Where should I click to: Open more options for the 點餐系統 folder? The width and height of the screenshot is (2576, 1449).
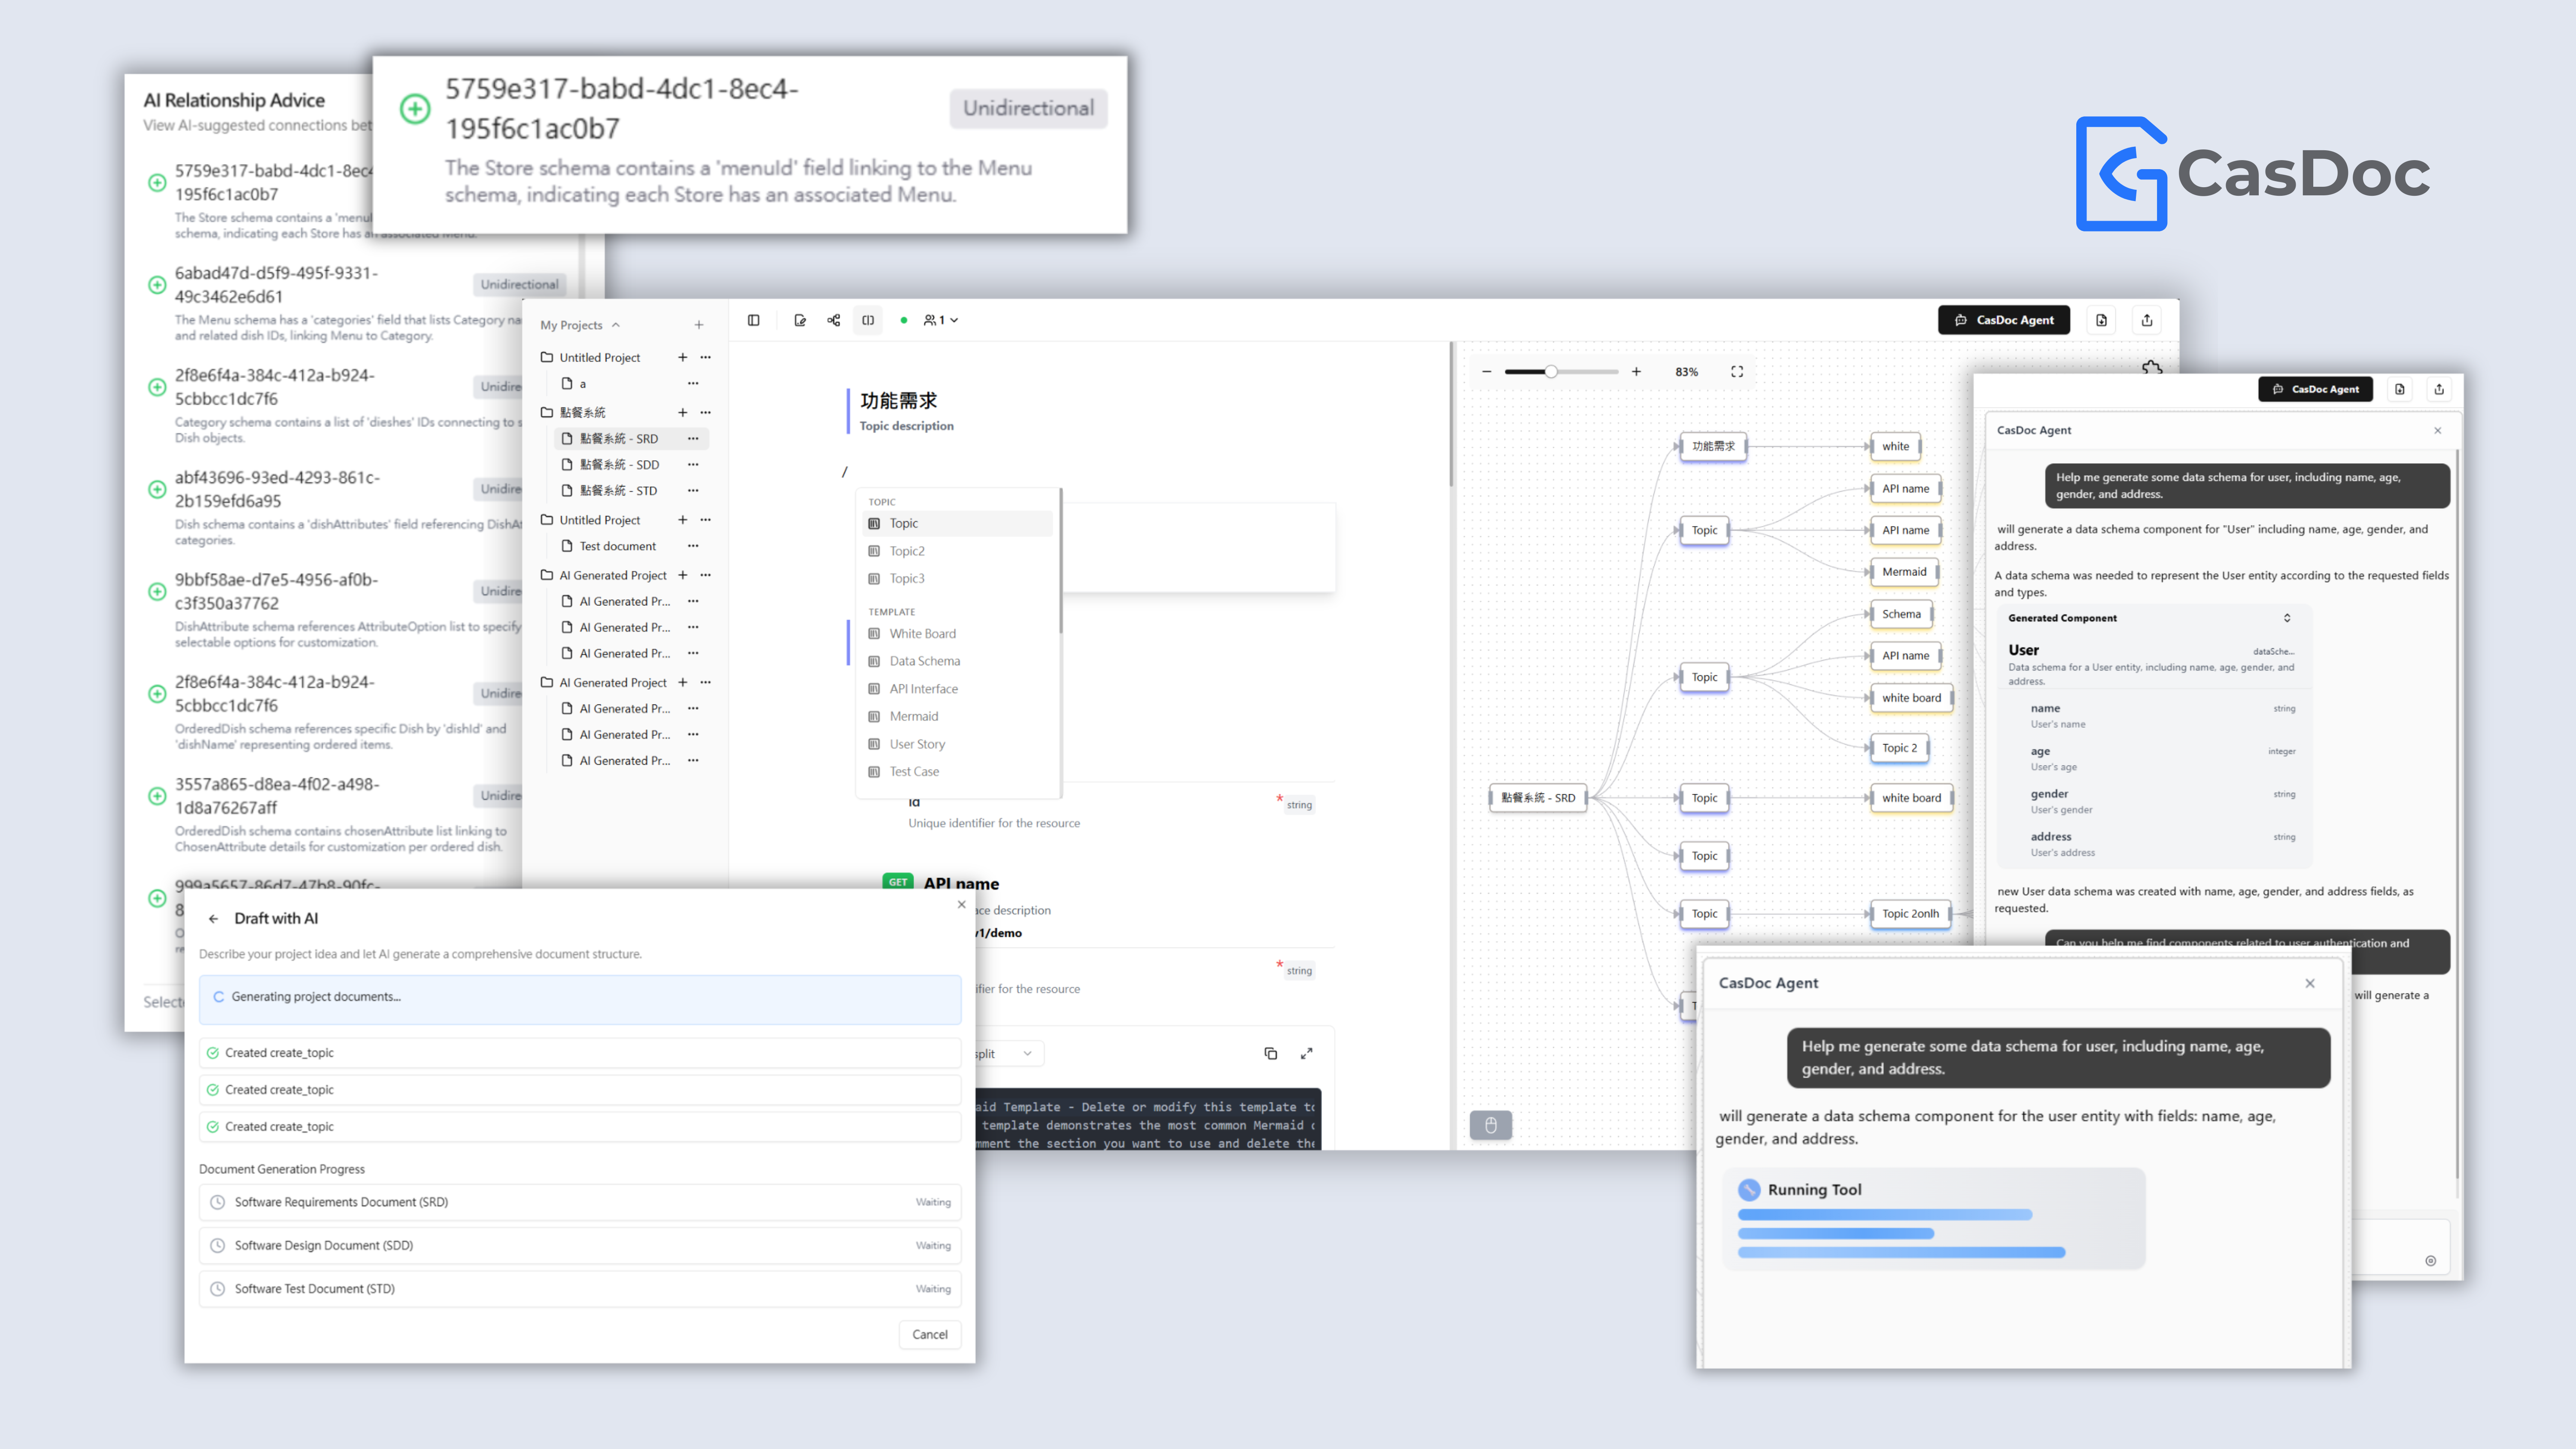click(x=706, y=412)
